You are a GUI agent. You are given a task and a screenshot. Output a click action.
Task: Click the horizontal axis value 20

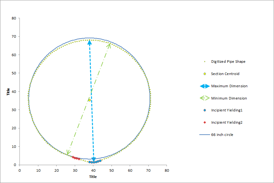(x=57, y=170)
